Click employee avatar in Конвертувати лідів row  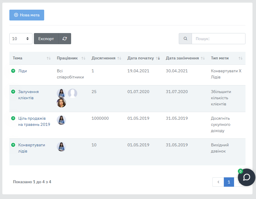[x=61, y=147]
